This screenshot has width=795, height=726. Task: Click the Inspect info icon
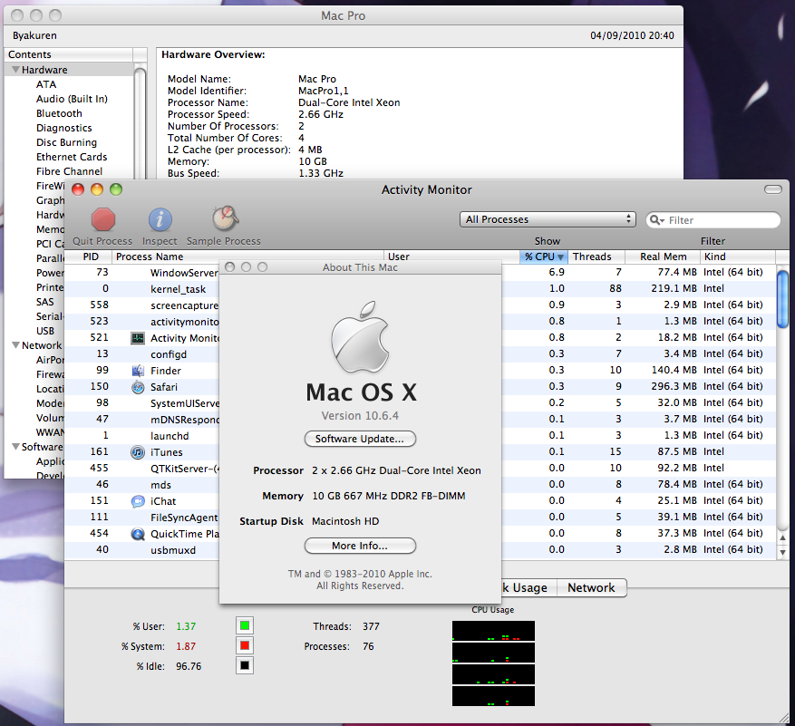tap(160, 220)
